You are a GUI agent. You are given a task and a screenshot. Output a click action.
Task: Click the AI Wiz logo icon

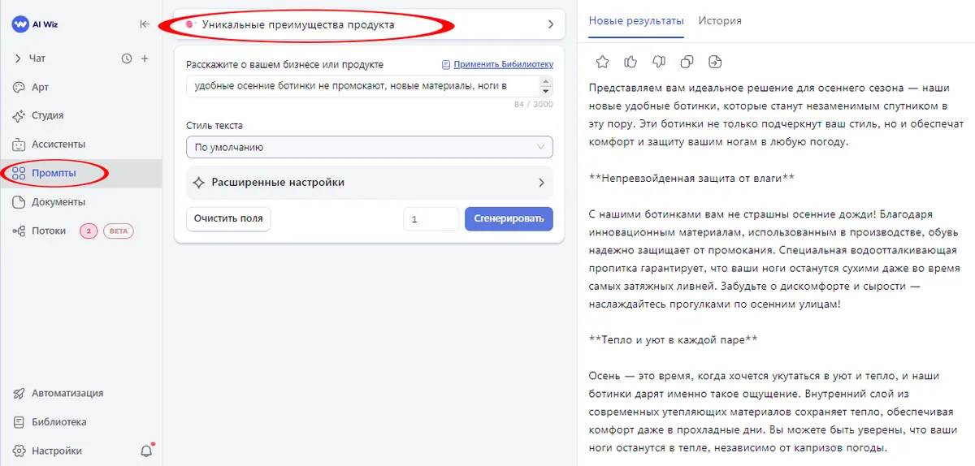(x=20, y=24)
